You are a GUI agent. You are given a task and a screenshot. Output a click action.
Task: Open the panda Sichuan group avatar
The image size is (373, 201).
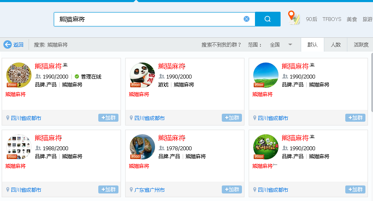point(142,75)
